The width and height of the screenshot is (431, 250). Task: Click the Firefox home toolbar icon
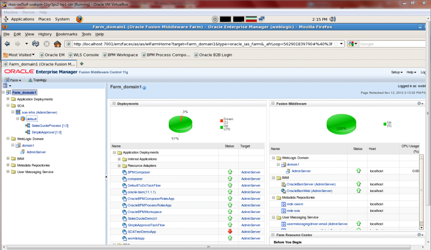pyautogui.click(x=57, y=44)
